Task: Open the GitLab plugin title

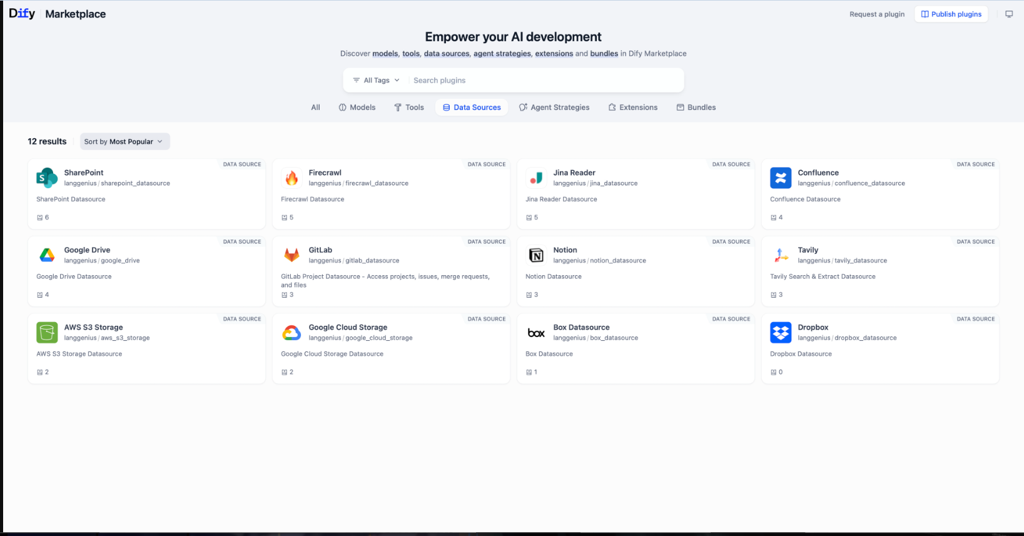Action: [320, 250]
